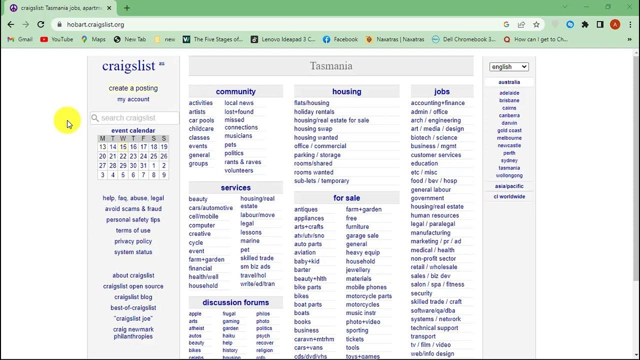Open accounting+finance jobs
The height and width of the screenshot is (360, 640).
[x=438, y=103]
